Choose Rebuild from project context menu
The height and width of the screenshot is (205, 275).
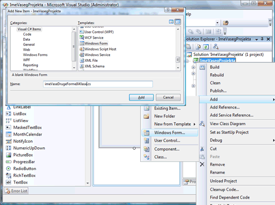click(x=217, y=75)
